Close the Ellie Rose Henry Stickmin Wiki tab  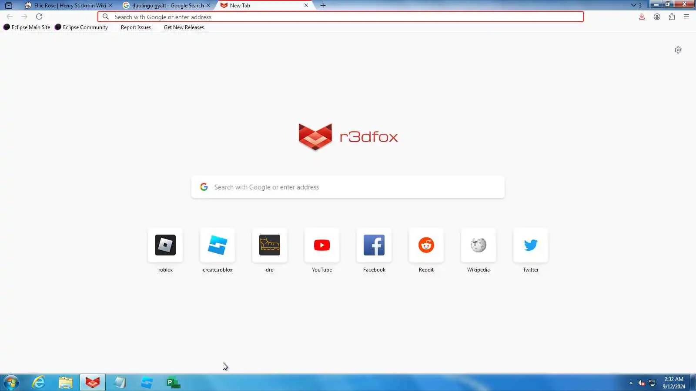[x=110, y=6]
